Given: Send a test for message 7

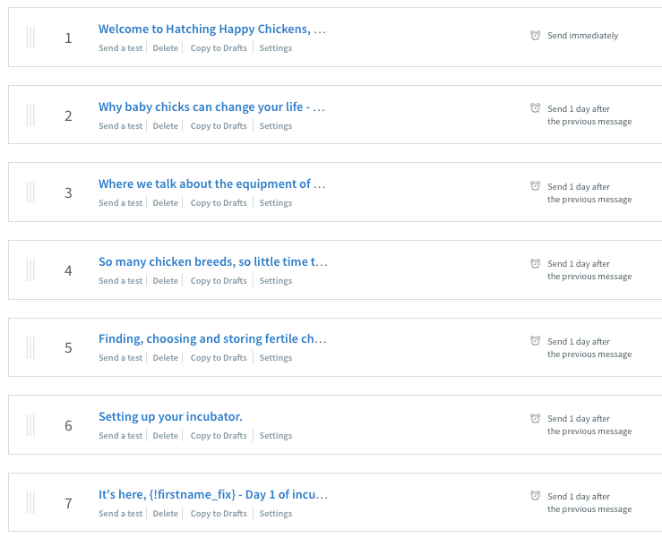Looking at the screenshot, I should click(120, 514).
